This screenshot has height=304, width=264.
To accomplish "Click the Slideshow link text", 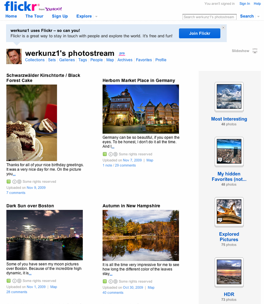I will click(x=240, y=51).
